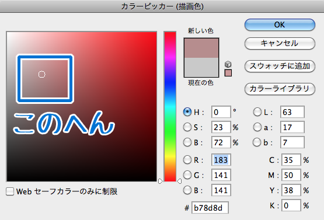This screenshot has height=220, width=324.
Task: Select the G green radio button
Action: (187, 175)
